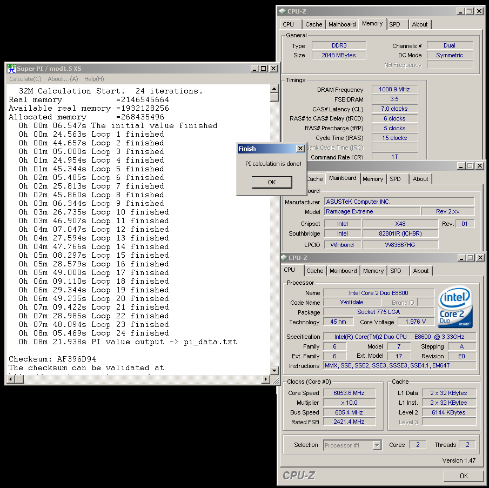Switch to Mainboard tab in bottom CPU-Z CPU window

coord(343,271)
